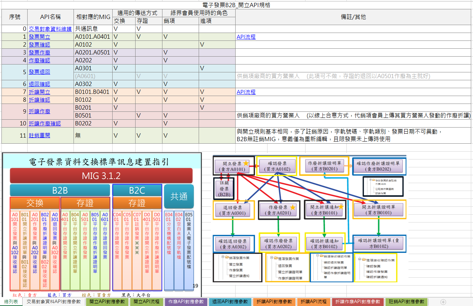The width and height of the screenshot is (473, 306).
Task: Open the 作廢API對應參數 sheet tab
Action: [186, 302]
